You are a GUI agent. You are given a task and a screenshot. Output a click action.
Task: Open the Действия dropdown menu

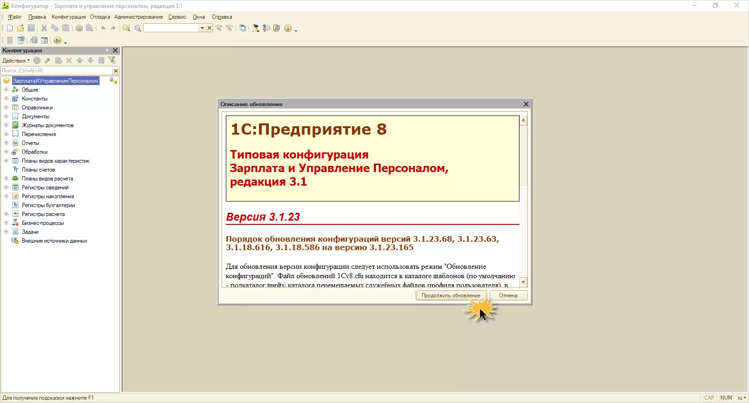point(16,61)
